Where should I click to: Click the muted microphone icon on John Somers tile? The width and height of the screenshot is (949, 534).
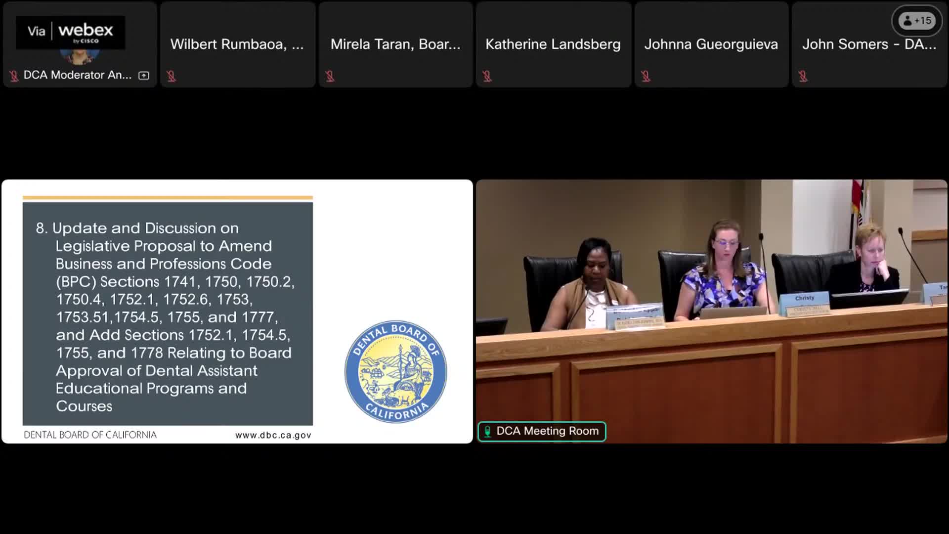[x=803, y=75]
